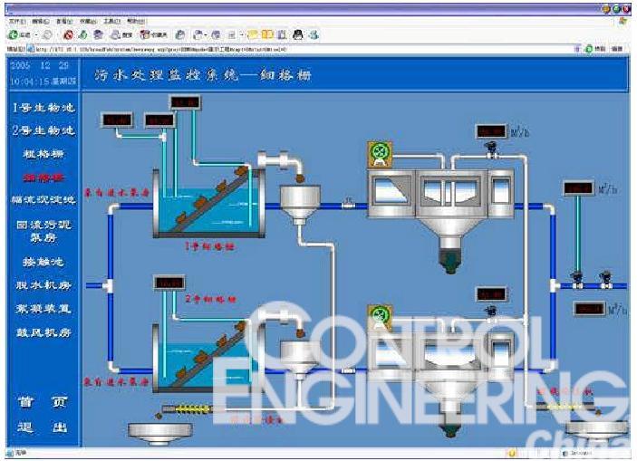Open the Favorites (收藏夹) toolbar button

(153, 35)
